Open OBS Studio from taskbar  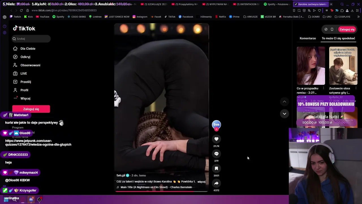point(39,199)
